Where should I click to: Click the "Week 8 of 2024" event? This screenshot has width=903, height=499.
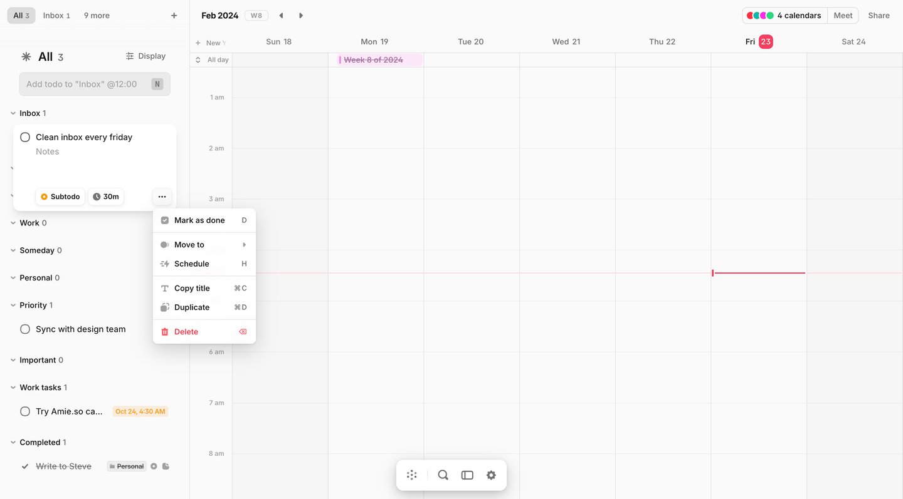[x=374, y=59]
